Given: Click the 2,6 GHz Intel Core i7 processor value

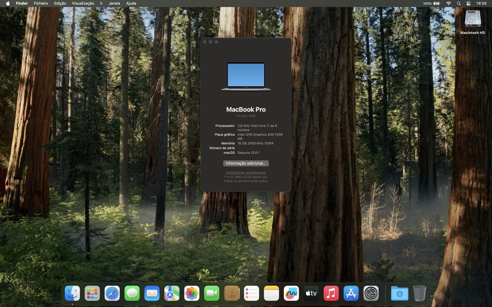Looking at the screenshot, I should [x=257, y=128].
